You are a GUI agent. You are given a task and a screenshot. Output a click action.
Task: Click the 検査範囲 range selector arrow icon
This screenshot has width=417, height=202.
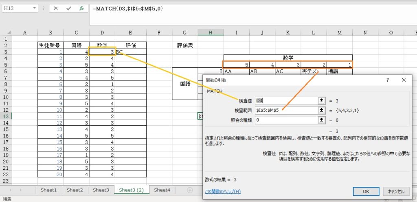point(322,110)
